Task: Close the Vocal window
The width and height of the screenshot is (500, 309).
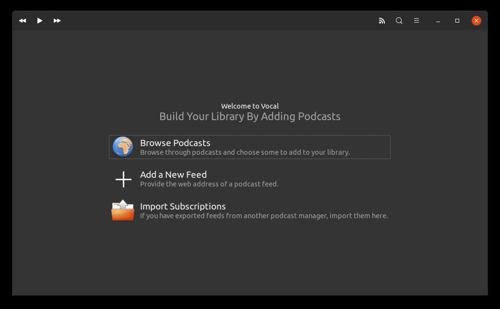Action: tap(476, 21)
